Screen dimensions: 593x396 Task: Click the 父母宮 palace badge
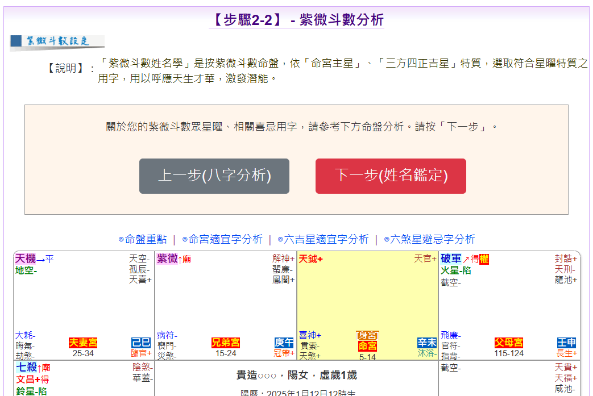click(x=509, y=343)
